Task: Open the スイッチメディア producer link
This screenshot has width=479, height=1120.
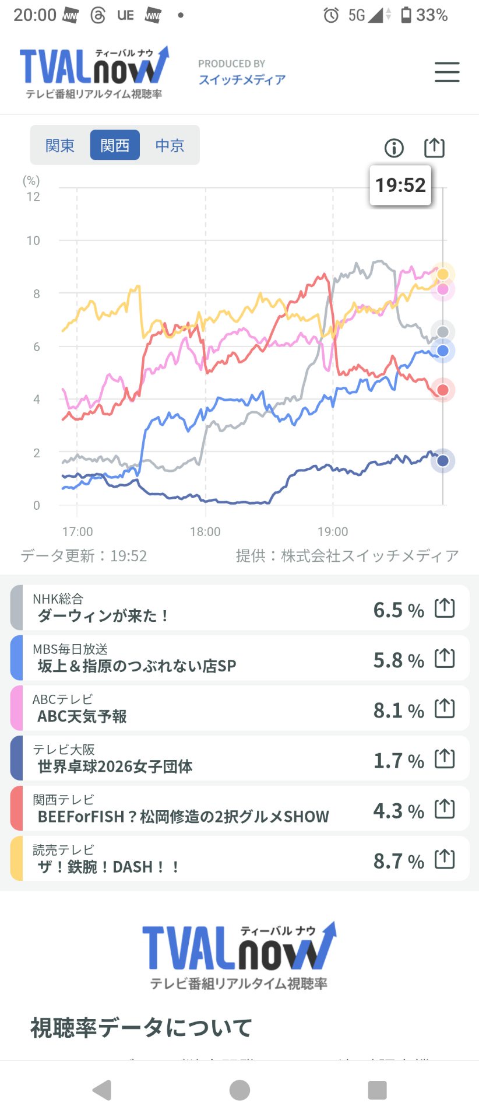Action: 242,80
